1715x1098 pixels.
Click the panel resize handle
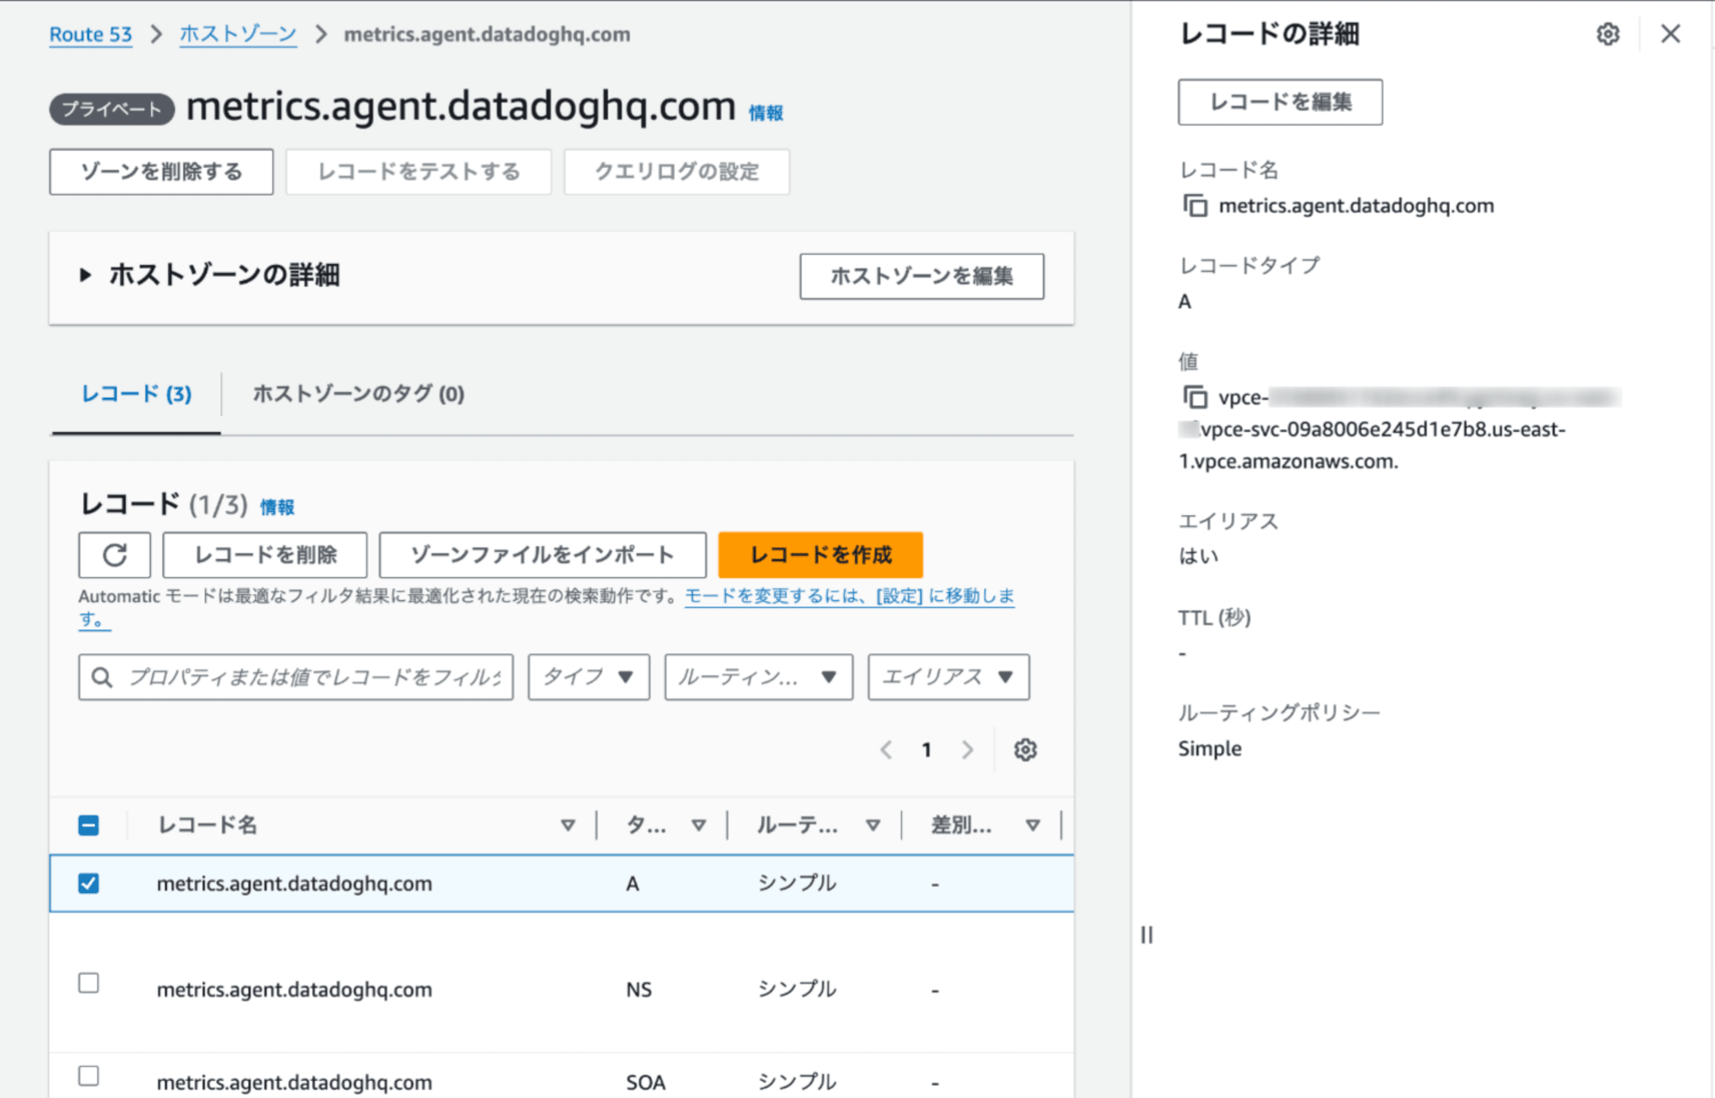1146,934
